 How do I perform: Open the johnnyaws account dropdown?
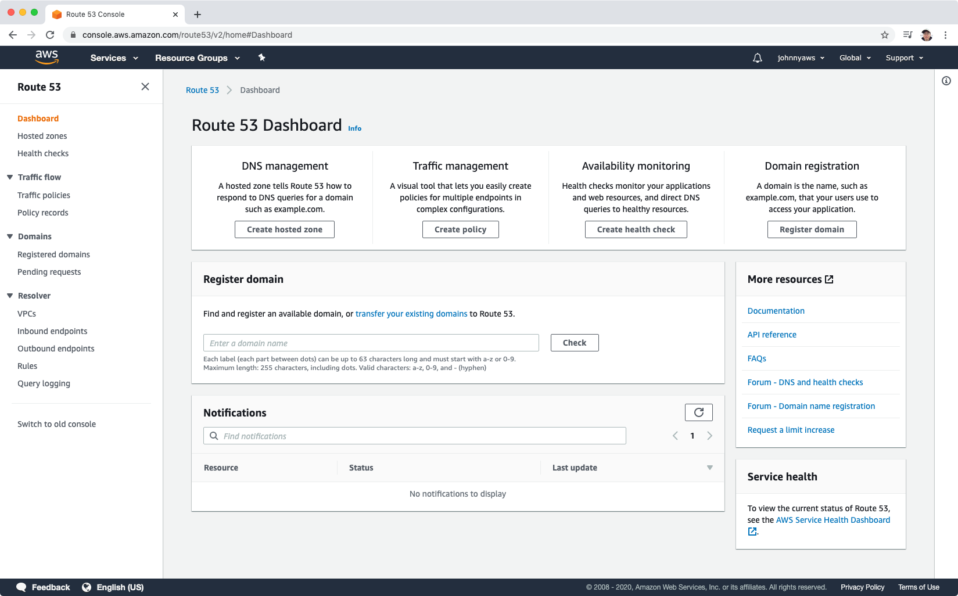pyautogui.click(x=801, y=58)
